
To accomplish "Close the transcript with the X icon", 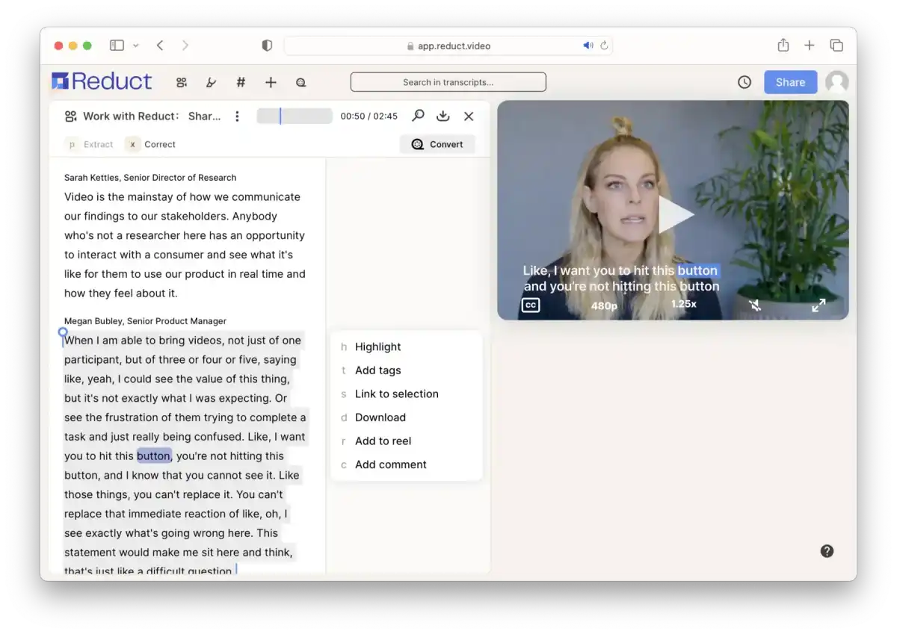I will 469,116.
